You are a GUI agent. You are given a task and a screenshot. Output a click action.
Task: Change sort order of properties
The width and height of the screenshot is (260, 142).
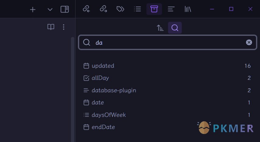(x=160, y=28)
